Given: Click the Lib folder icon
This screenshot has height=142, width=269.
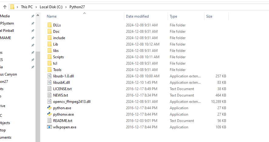Looking at the screenshot, I should 49,44.
